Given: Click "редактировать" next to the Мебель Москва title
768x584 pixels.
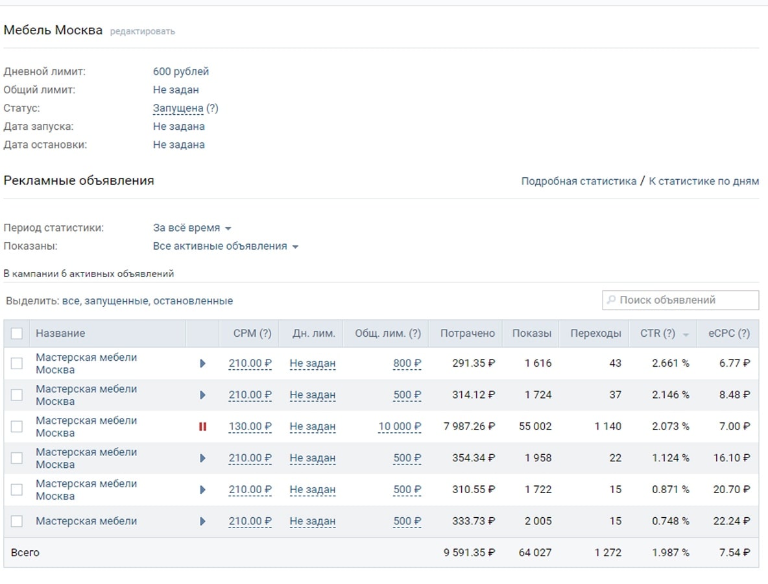Looking at the screenshot, I should 143,31.
